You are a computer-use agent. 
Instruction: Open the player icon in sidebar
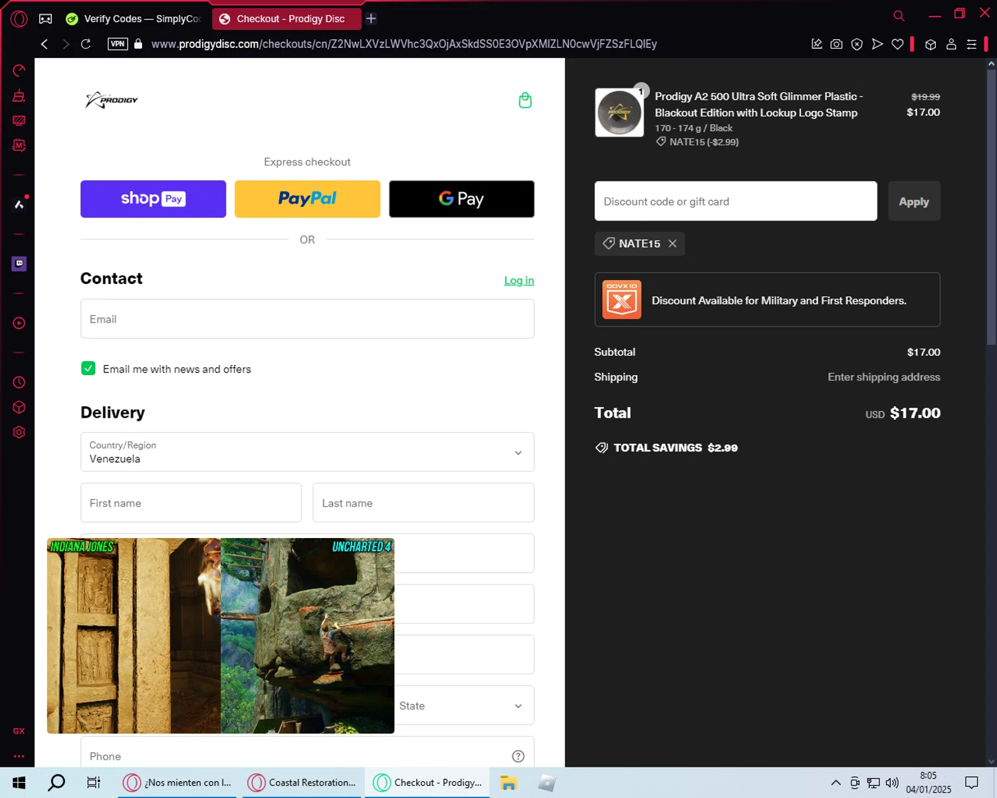19,323
